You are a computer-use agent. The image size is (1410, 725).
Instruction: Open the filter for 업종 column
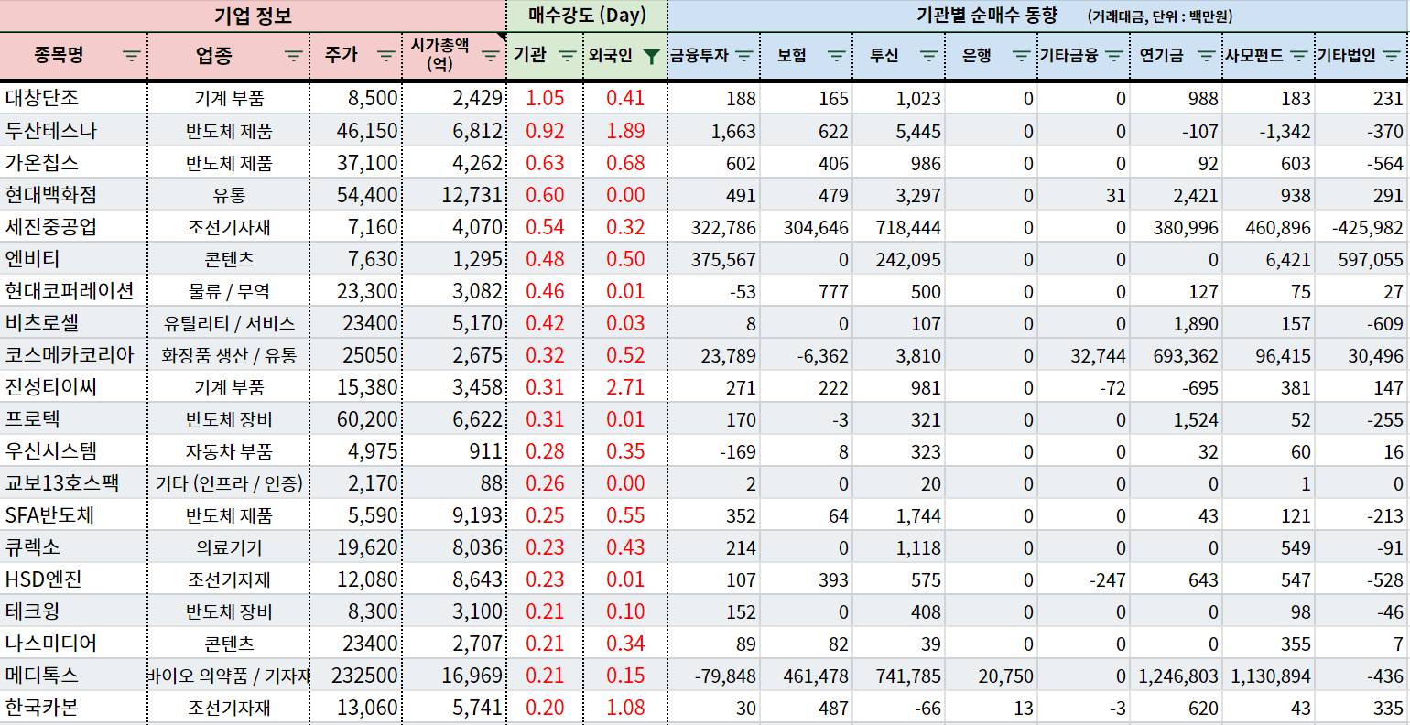click(294, 56)
